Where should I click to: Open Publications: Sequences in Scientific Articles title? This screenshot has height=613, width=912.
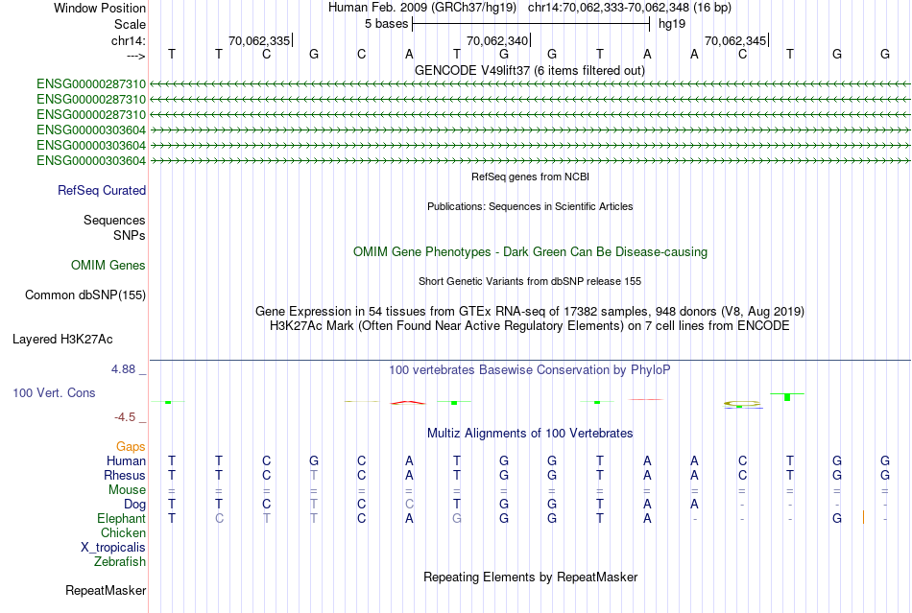pyautogui.click(x=530, y=206)
